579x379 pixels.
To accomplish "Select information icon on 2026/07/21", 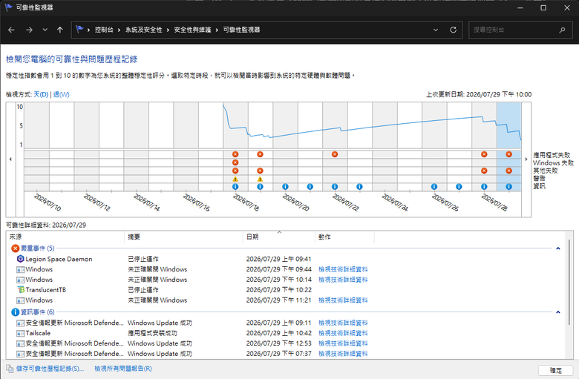I will coord(310,187).
